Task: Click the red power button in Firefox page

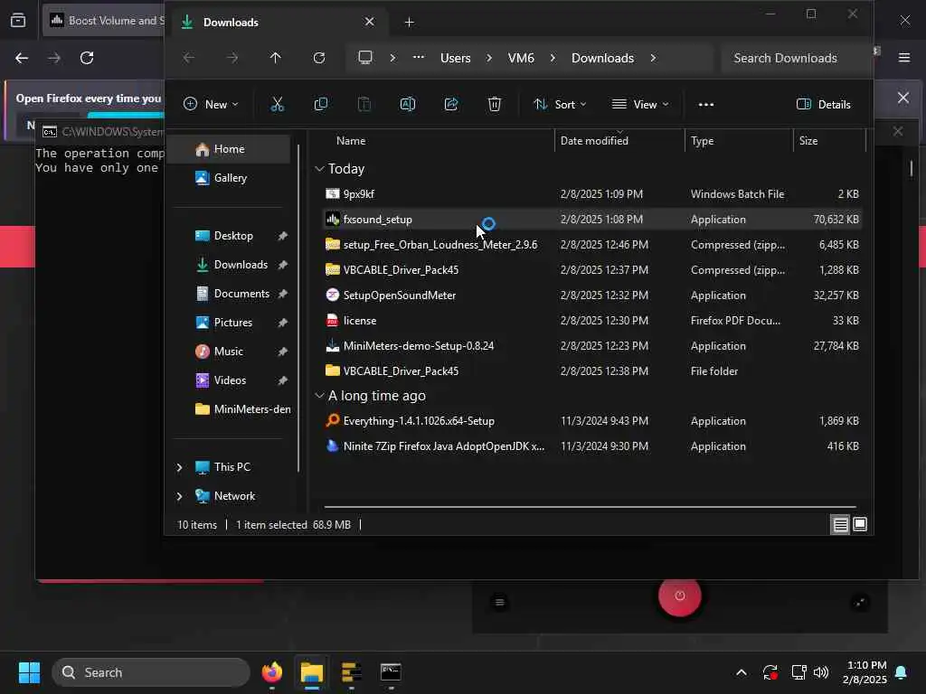Action: coord(680,596)
